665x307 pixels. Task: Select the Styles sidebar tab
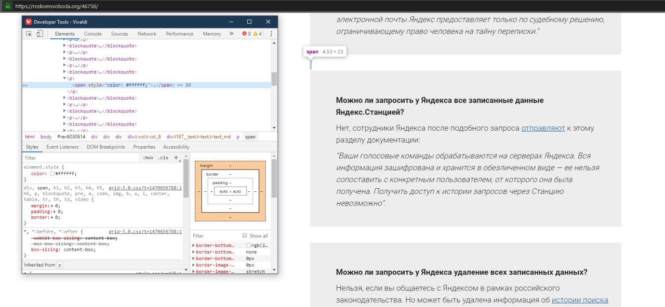[32, 147]
